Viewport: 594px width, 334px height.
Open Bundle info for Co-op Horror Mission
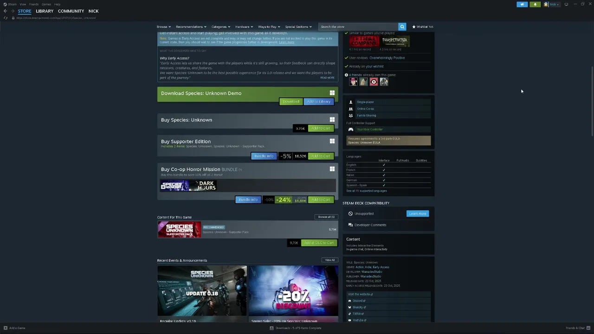248,200
